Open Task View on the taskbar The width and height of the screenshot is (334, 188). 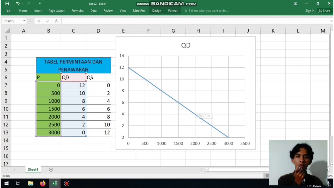(x=18, y=184)
